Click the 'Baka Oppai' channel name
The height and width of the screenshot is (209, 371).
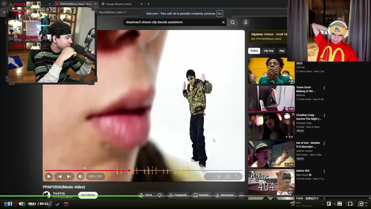click(x=302, y=175)
